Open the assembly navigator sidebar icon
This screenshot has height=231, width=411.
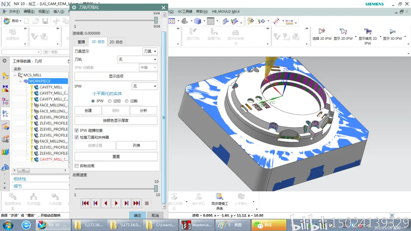coord(5,76)
